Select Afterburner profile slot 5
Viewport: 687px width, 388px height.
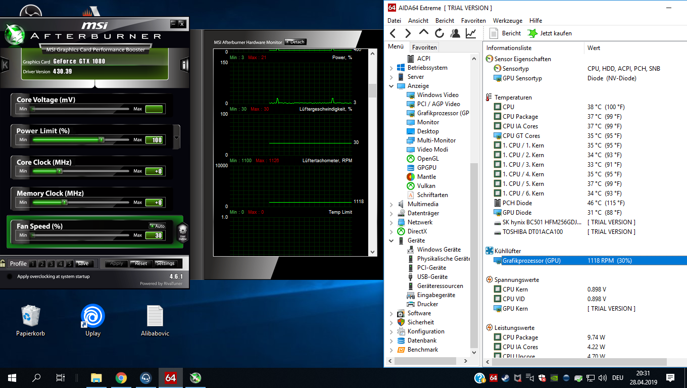(71, 264)
